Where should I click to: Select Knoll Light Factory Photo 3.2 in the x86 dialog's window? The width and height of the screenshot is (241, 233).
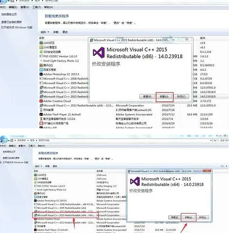[61, 61]
